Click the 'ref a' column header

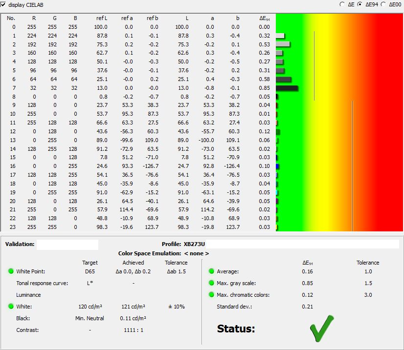tap(127, 18)
